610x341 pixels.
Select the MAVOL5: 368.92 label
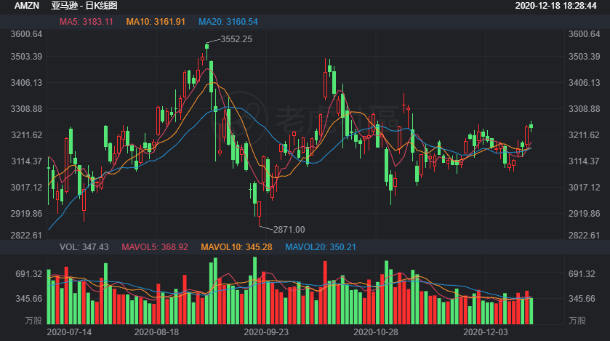[x=155, y=247]
